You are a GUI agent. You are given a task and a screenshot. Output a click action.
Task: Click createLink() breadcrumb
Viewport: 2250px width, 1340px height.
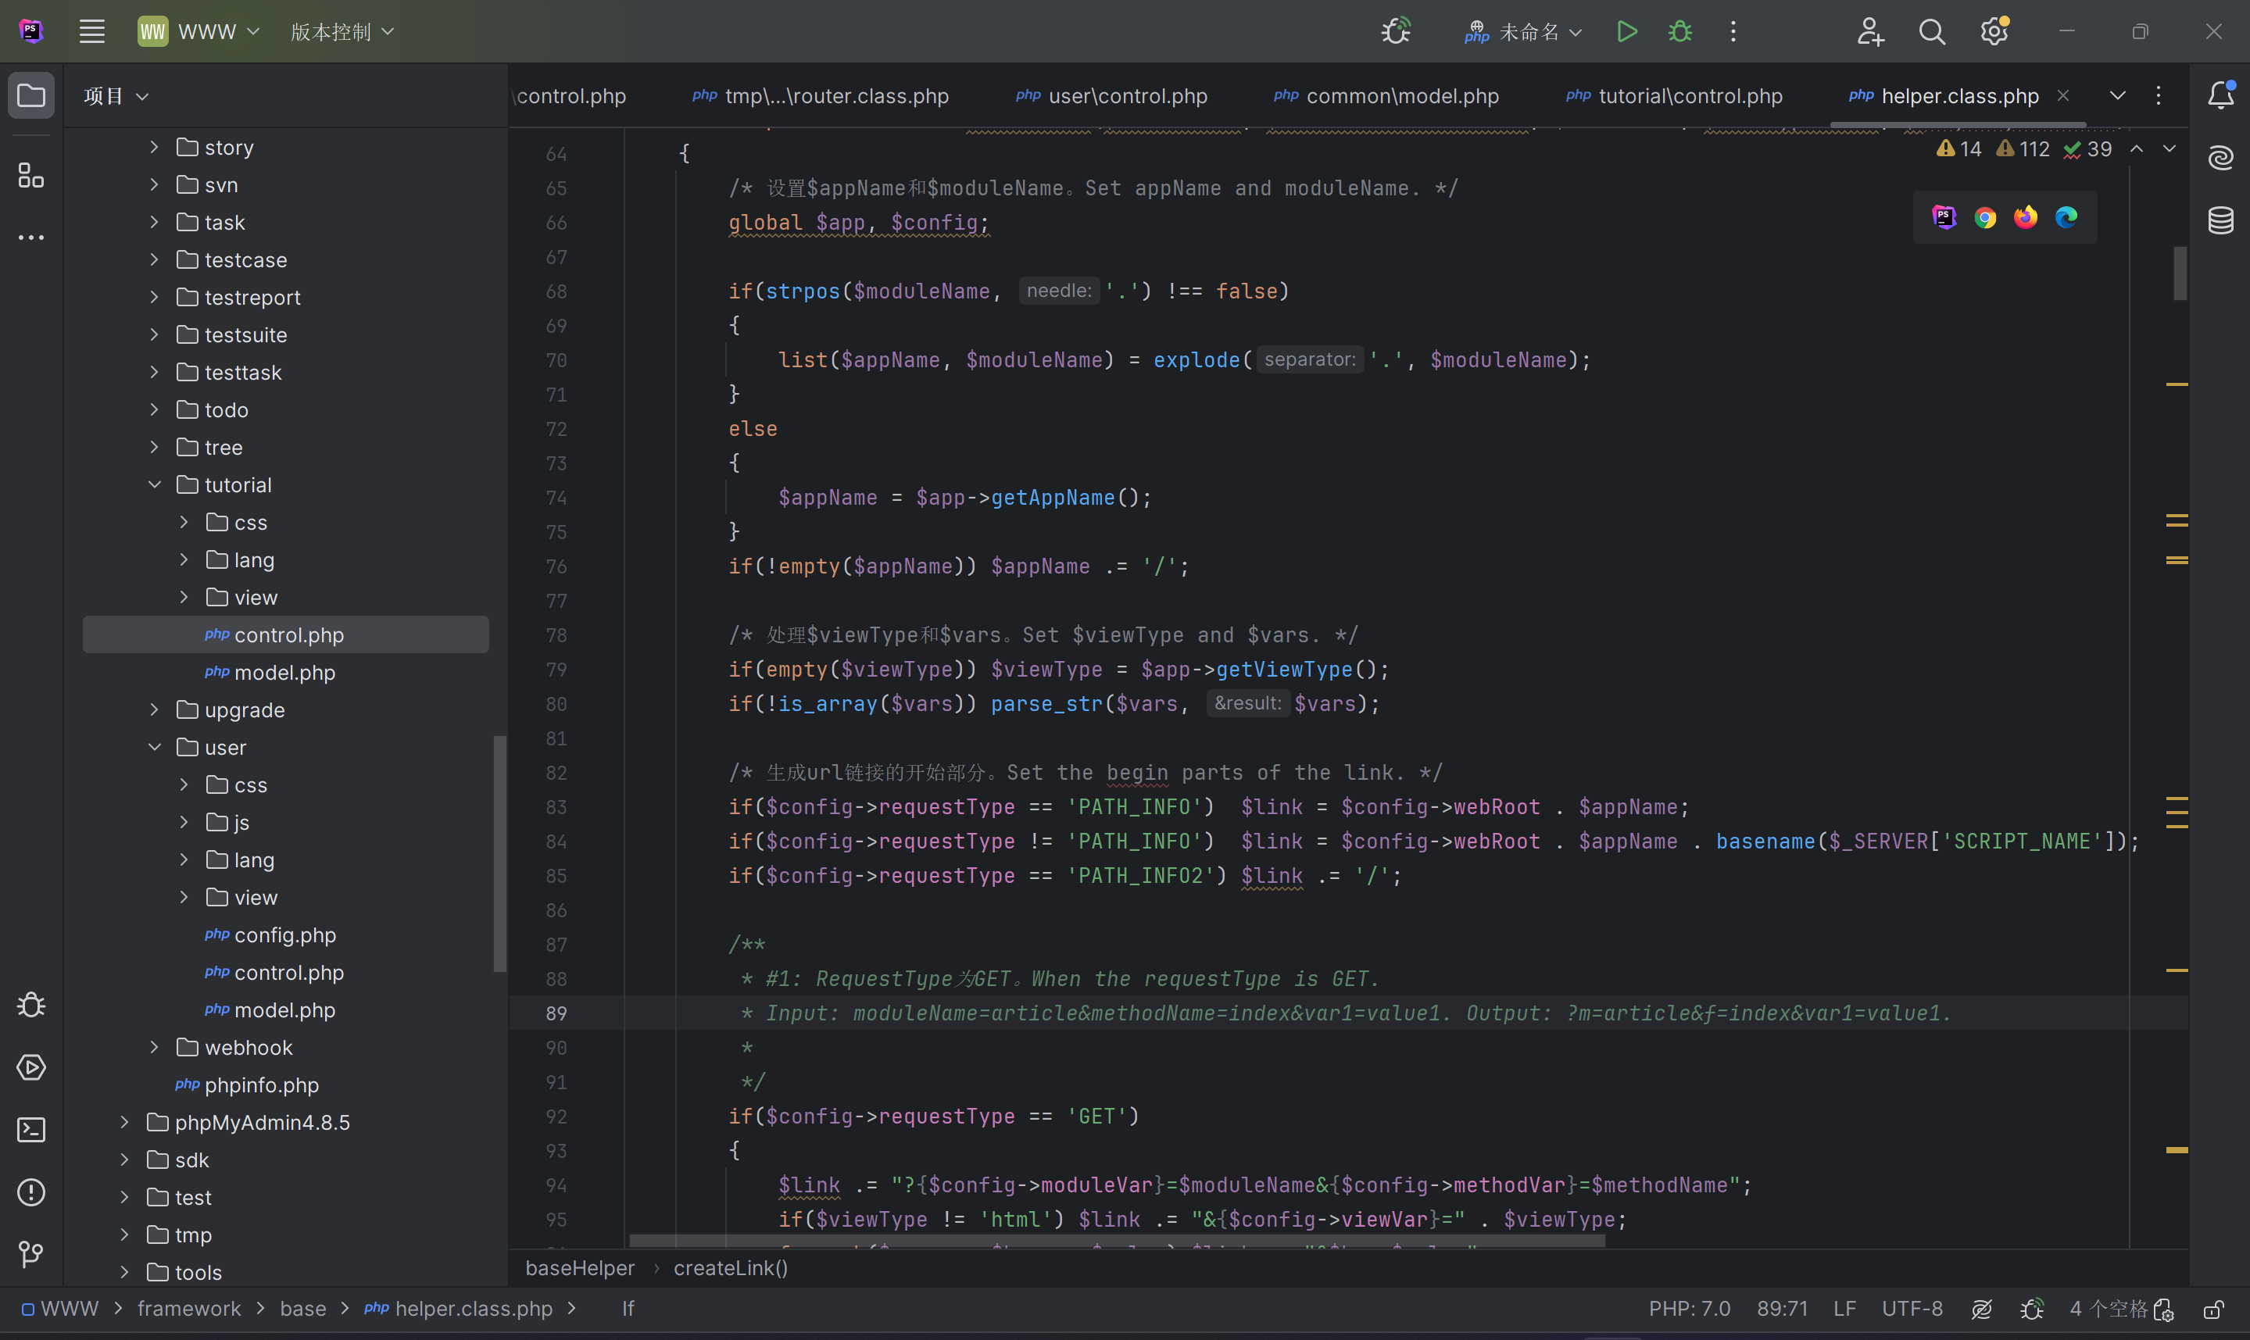[731, 1269]
